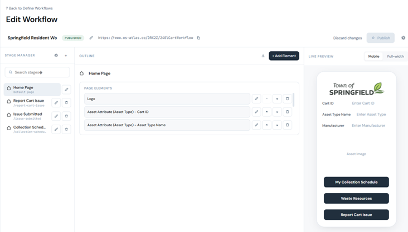Screen dimensions: 408x232
Task: Select the Issue Submitted stage
Action: tap(27, 116)
